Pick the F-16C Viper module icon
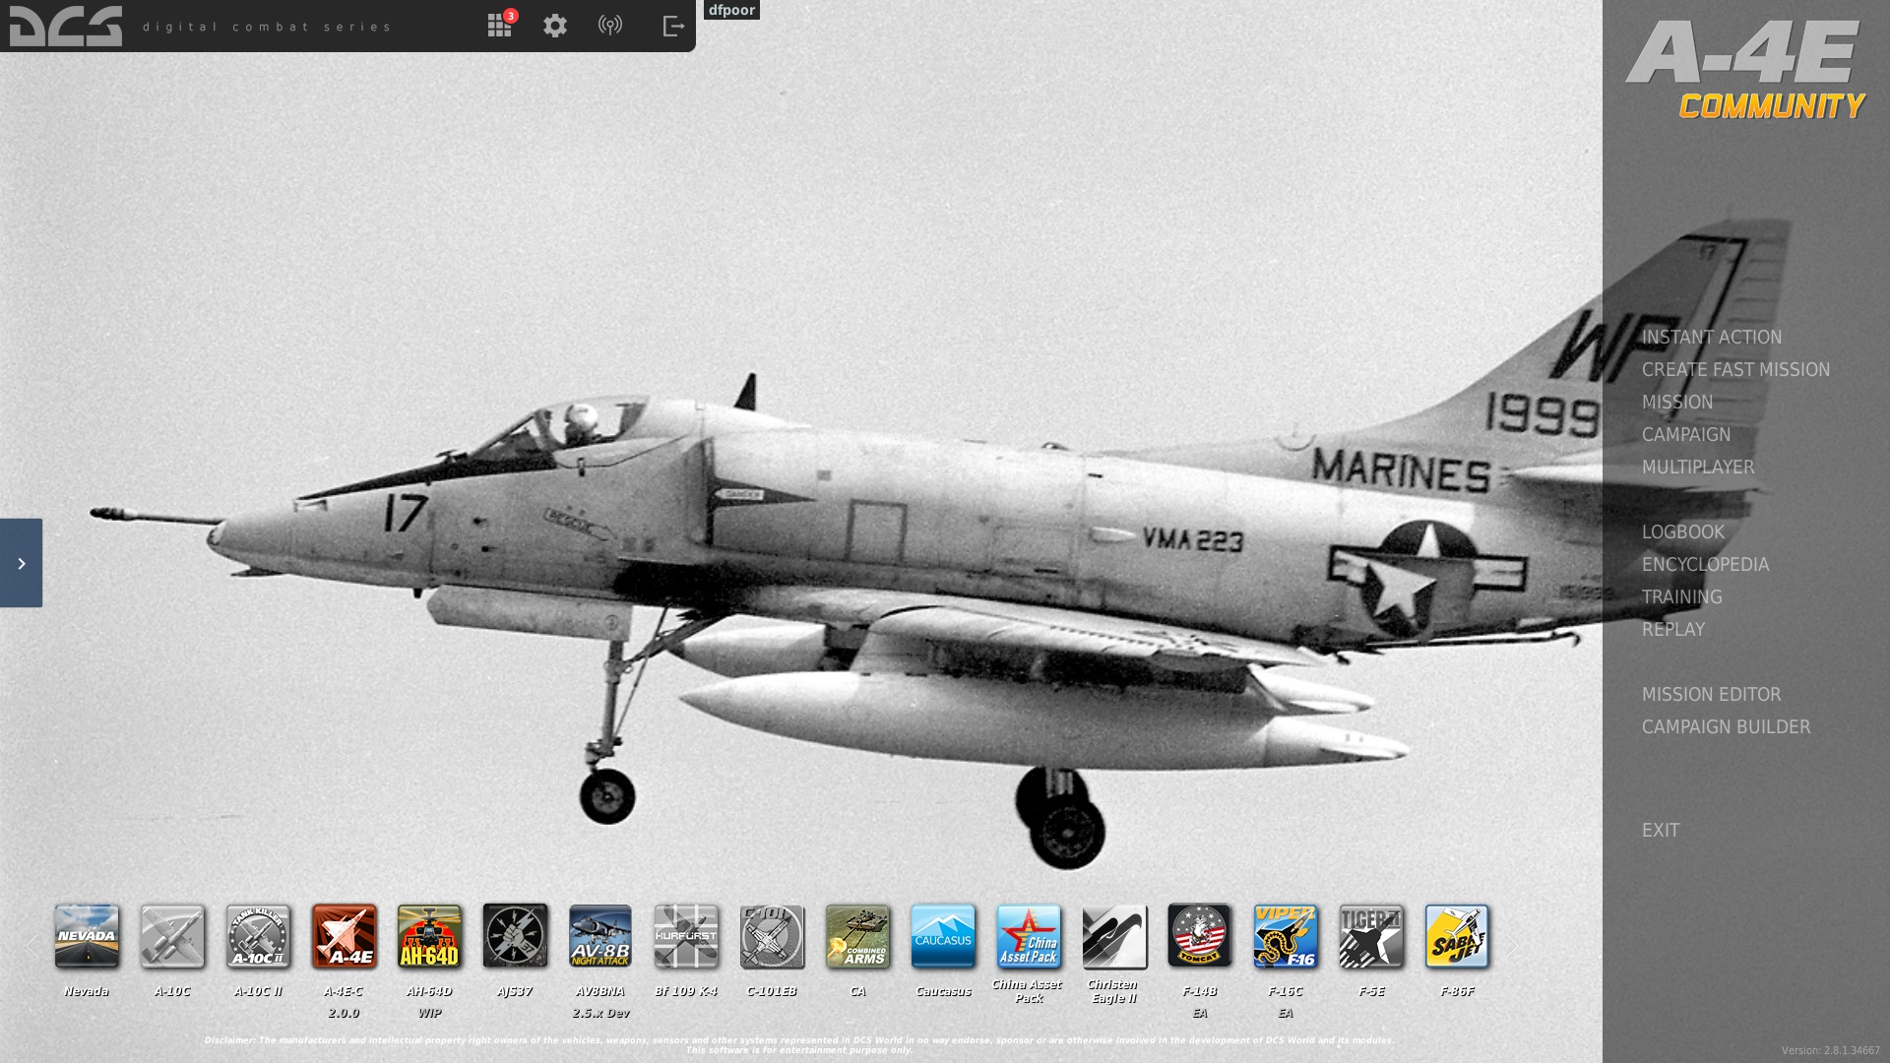Screen dimensions: 1890x1063 [x=1286, y=936]
